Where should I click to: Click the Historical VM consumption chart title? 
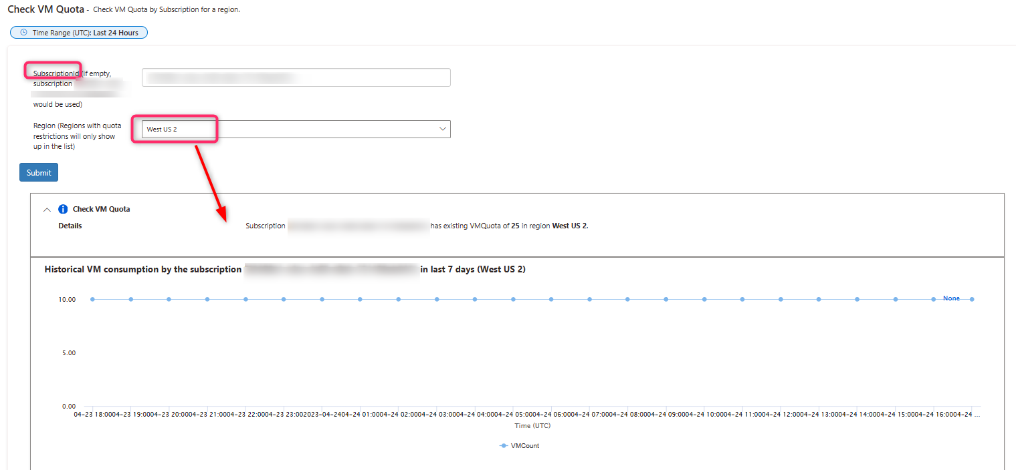coord(285,270)
